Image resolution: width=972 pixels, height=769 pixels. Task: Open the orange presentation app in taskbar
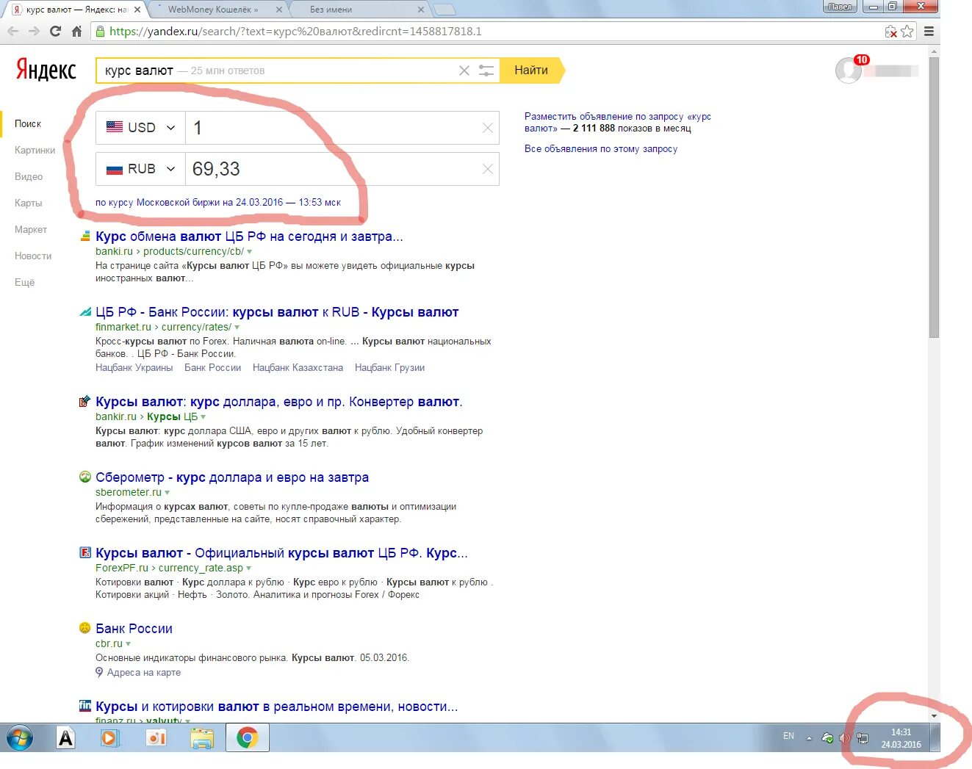pyautogui.click(x=156, y=737)
